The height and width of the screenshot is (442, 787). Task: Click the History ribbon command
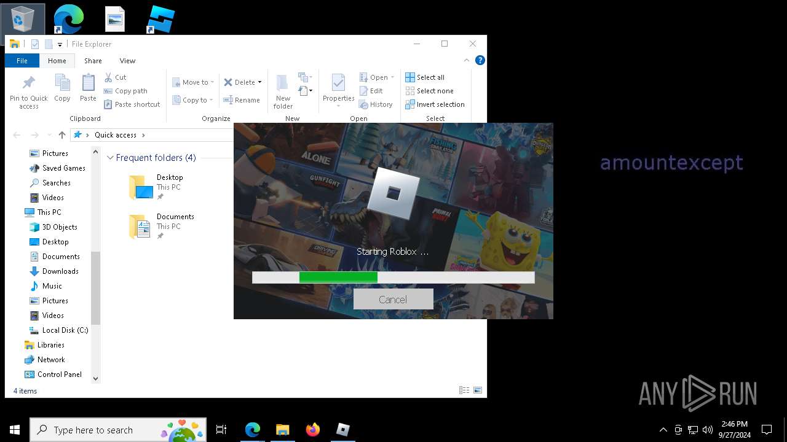(376, 104)
